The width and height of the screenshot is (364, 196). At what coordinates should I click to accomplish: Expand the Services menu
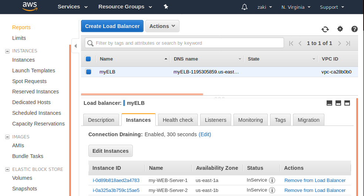pyautogui.click(x=73, y=7)
